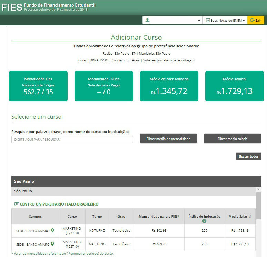Click R$ 1.729,13 in the MATUTINO row
The image size is (267, 257).
240,244
